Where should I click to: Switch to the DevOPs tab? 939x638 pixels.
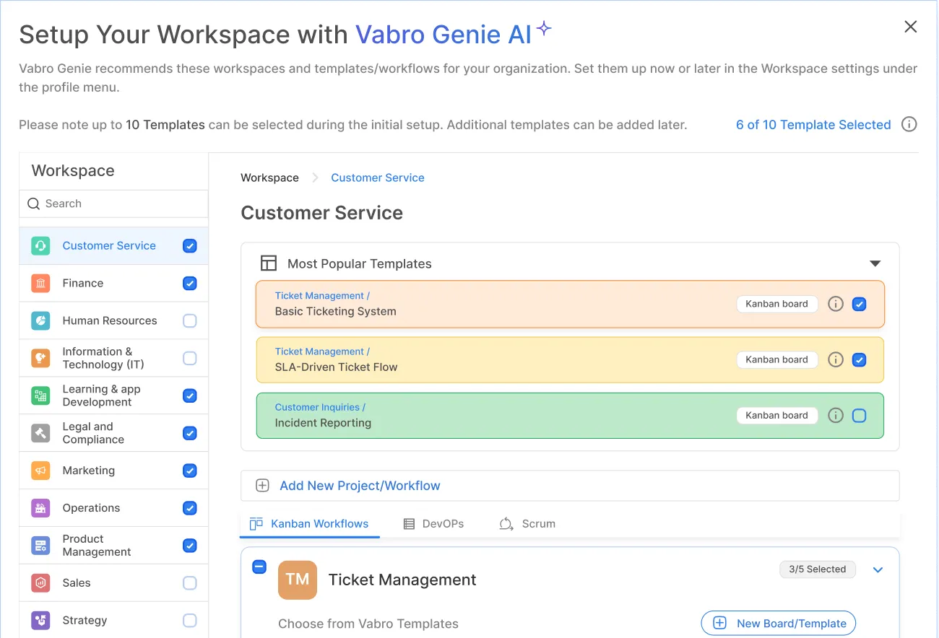tap(433, 524)
